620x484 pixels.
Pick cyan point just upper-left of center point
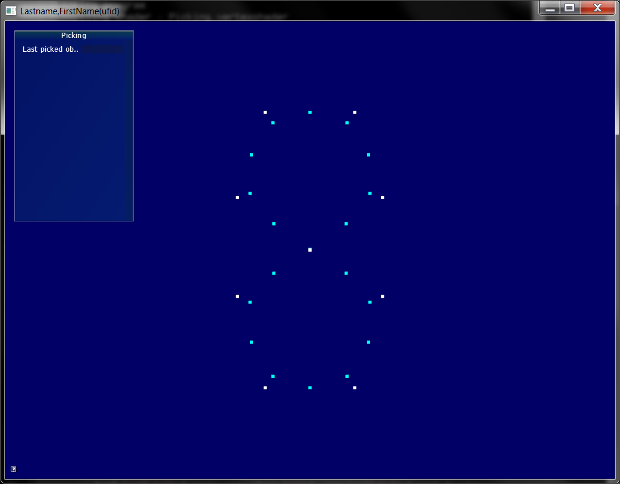tap(274, 224)
